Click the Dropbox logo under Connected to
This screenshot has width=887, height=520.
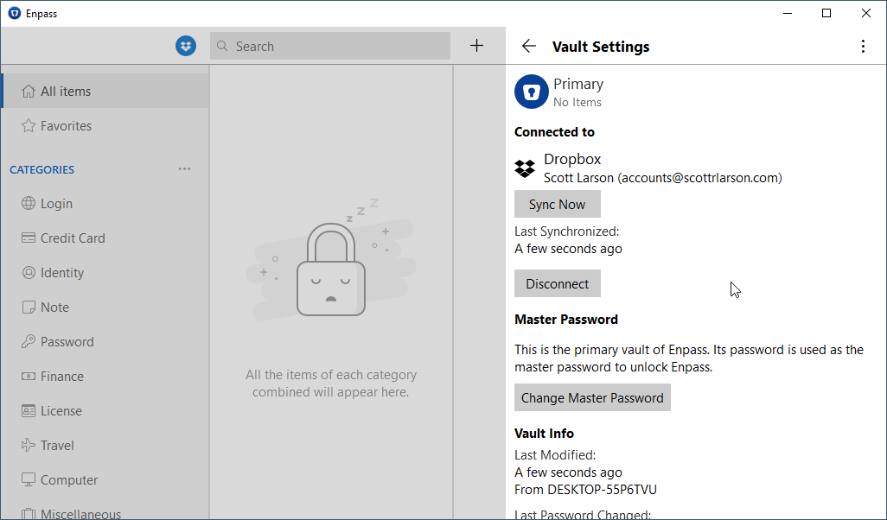point(525,168)
